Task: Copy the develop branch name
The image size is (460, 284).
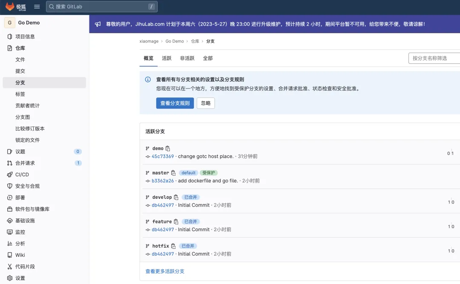Action: coord(176,197)
